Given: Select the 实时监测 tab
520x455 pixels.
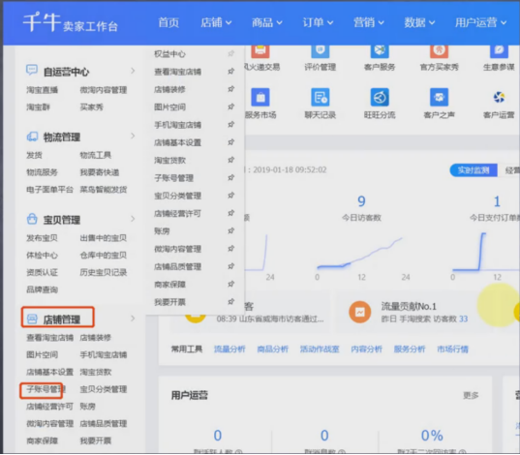Looking at the screenshot, I should point(474,170).
